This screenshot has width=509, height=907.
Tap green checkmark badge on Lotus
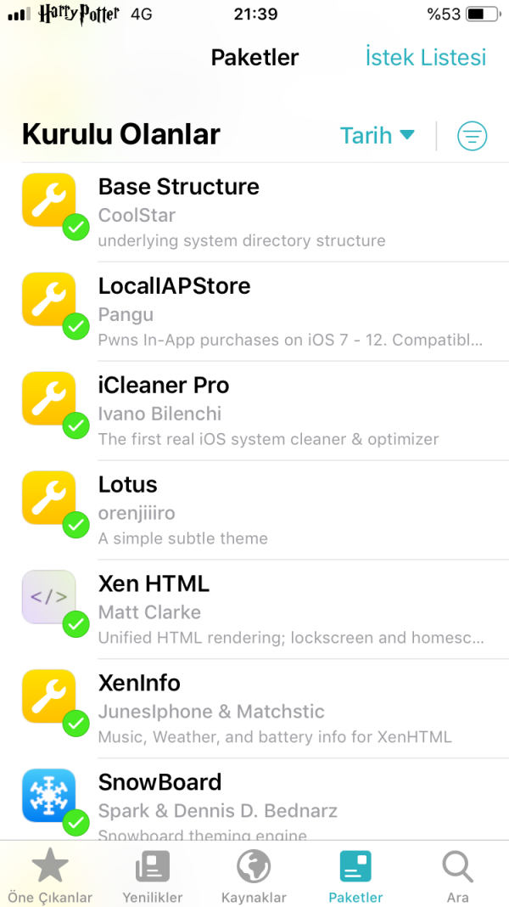pyautogui.click(x=76, y=526)
